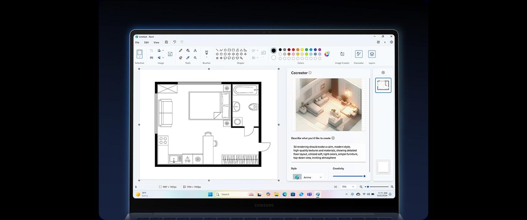Select the Fill bucket tool

188,50
